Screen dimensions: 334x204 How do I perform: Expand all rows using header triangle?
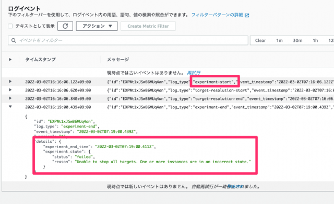(x=10, y=59)
